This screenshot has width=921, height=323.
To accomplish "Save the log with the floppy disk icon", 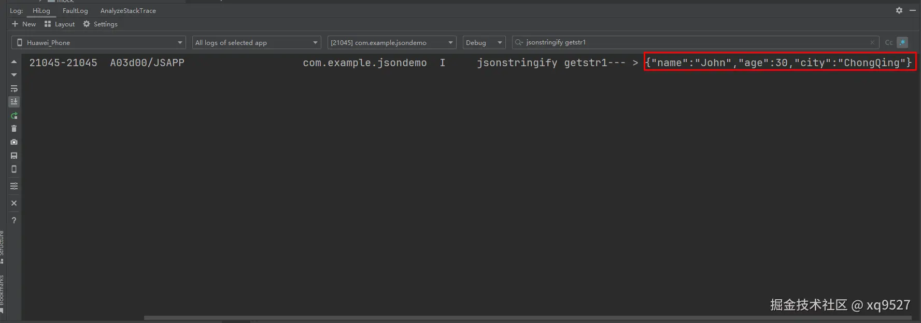I will coord(14,156).
